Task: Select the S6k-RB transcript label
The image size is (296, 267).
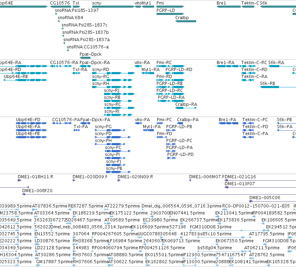Action: pyautogui.click(x=267, y=84)
